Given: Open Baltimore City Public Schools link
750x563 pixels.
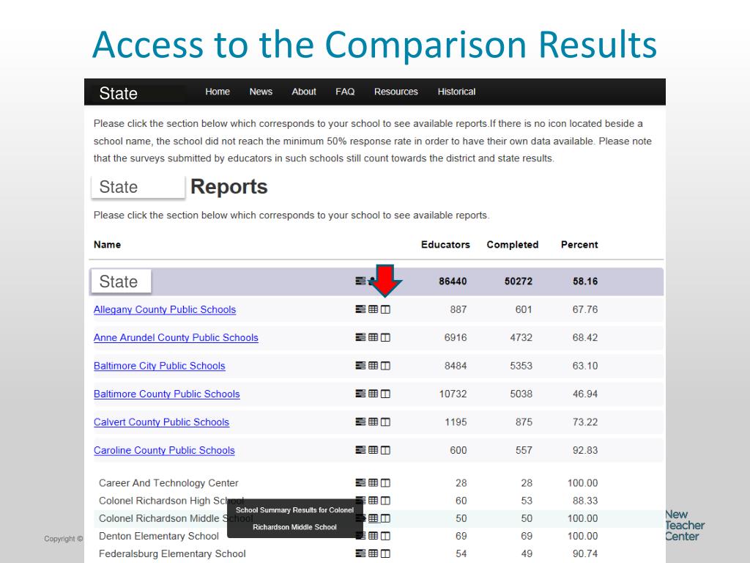Looking at the screenshot, I should 159,367.
